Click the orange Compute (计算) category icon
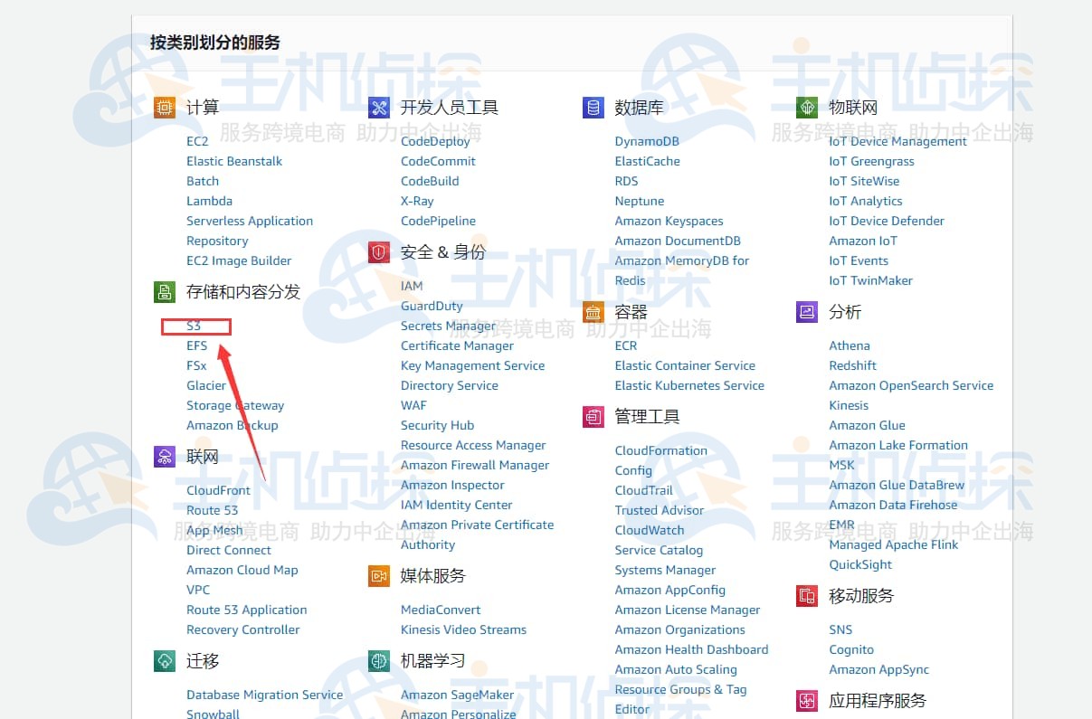Image resolution: width=1092 pixels, height=719 pixels. [x=164, y=108]
